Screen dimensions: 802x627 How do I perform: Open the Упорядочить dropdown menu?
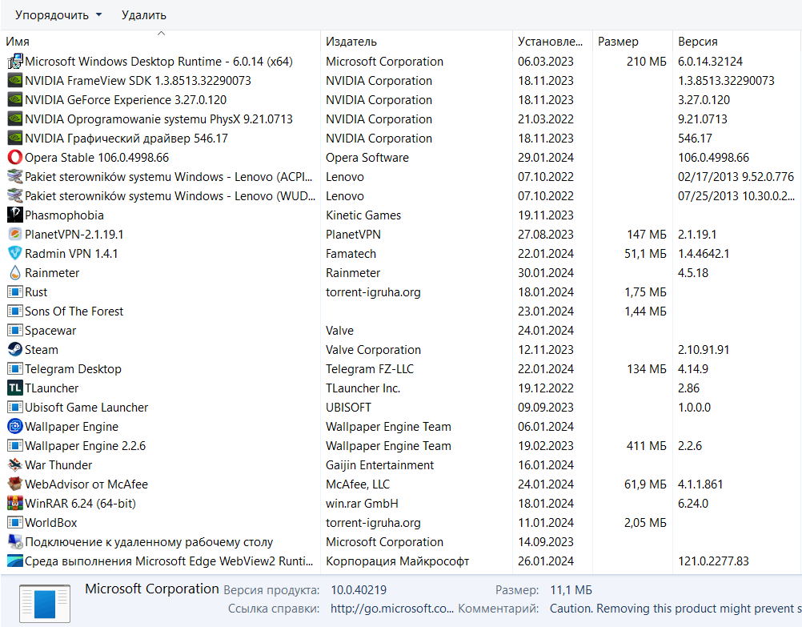[58, 15]
